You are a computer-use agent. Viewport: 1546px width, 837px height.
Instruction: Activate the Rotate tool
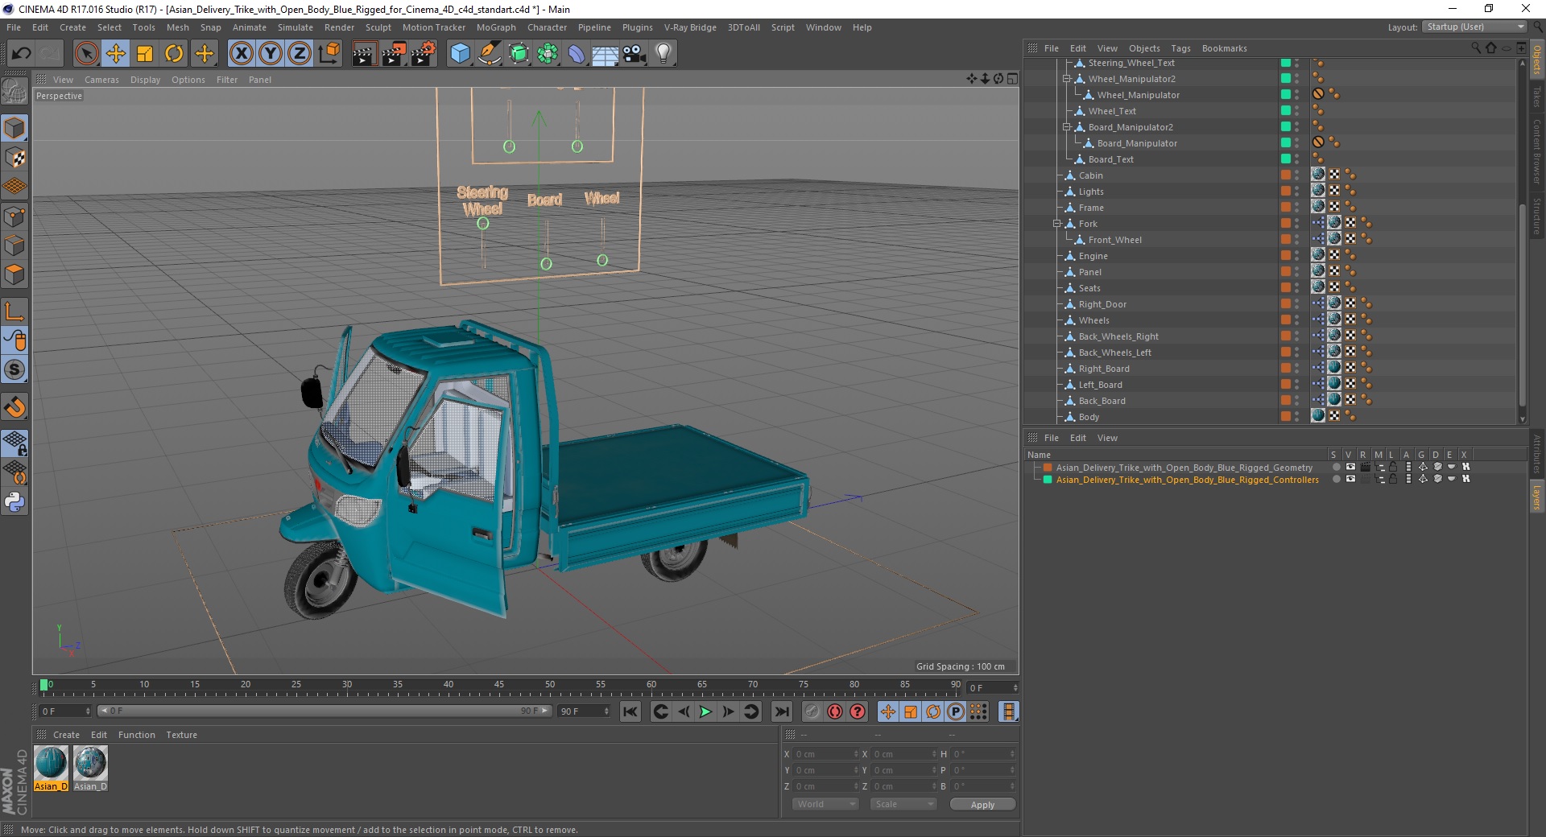(174, 54)
